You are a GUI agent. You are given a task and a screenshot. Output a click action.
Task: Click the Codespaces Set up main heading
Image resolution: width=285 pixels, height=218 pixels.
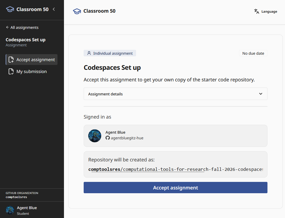(112, 68)
